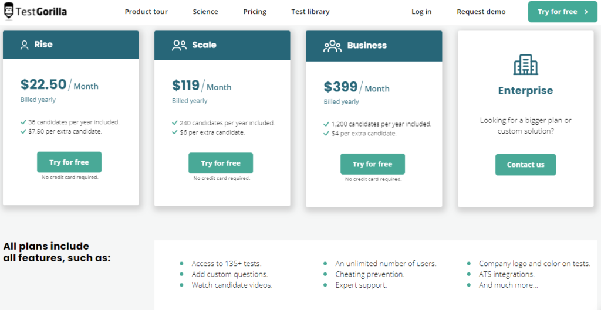Click the checkmark next to 36 candidates per year

coord(23,122)
